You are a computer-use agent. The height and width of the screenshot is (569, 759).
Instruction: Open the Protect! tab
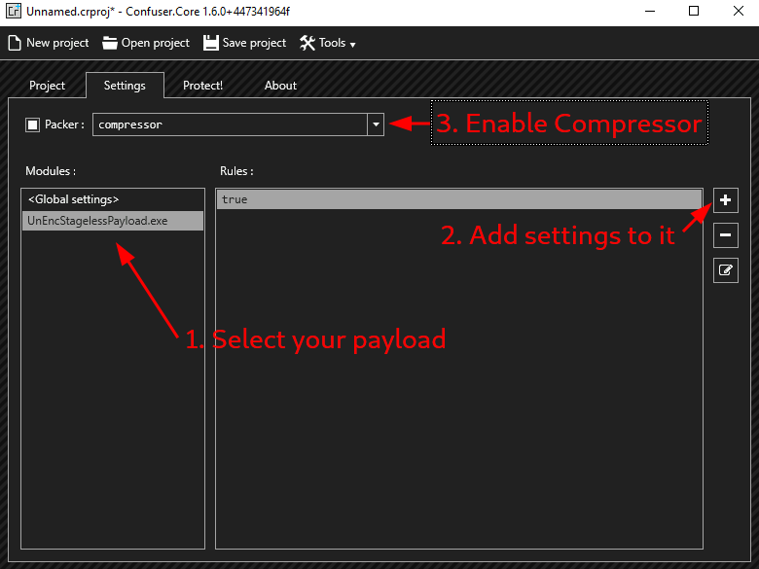click(202, 86)
